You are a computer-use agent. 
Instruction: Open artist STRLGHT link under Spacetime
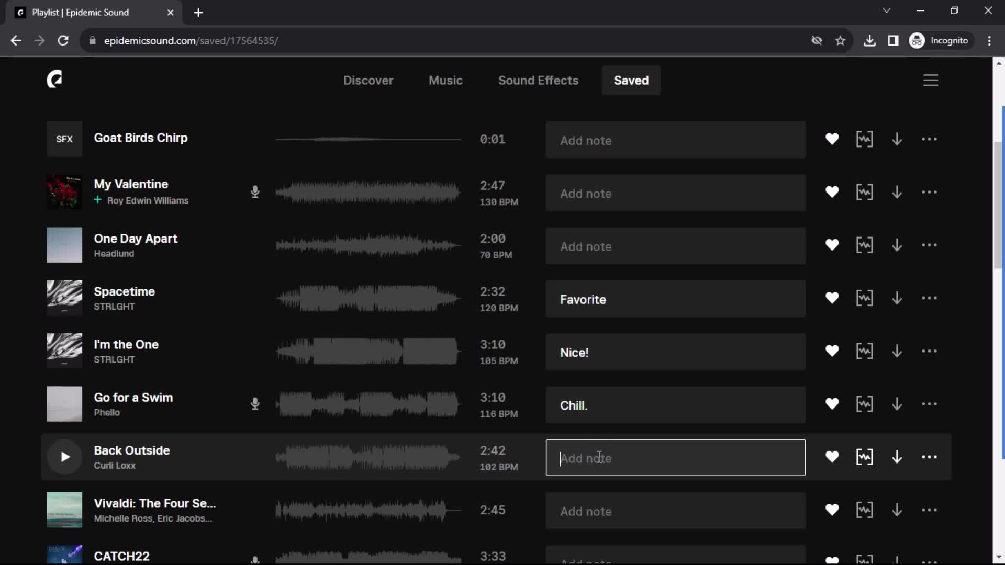pyautogui.click(x=114, y=307)
